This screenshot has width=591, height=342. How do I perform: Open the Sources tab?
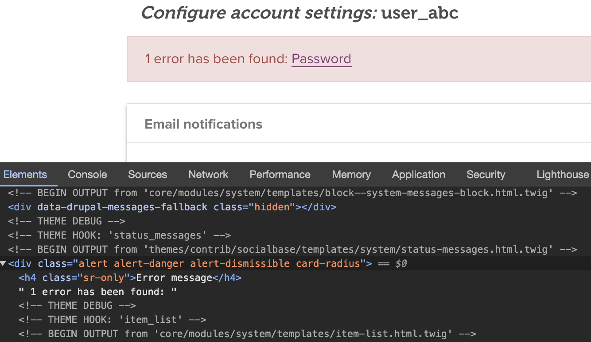pyautogui.click(x=148, y=175)
